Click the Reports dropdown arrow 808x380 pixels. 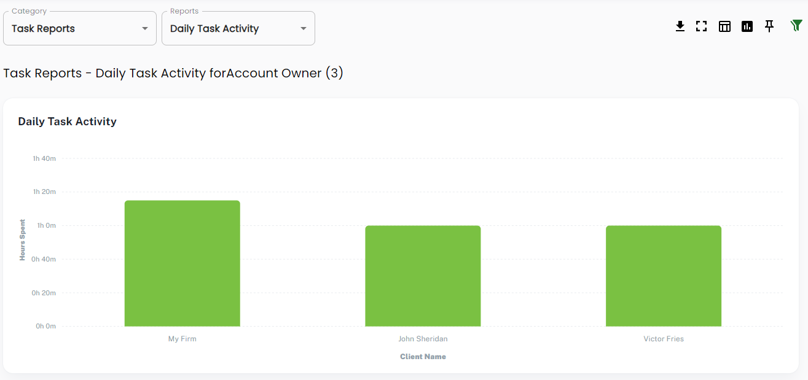coord(304,29)
